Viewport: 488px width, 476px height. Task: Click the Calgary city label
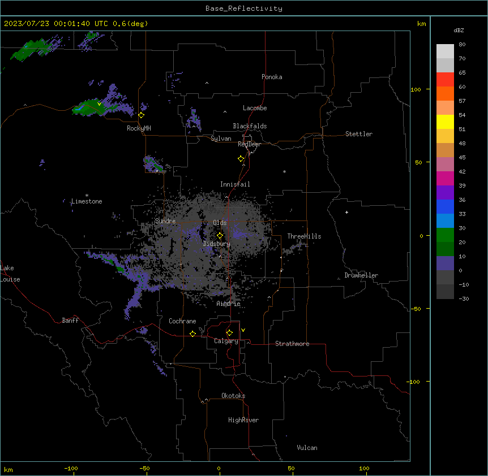tap(226, 341)
